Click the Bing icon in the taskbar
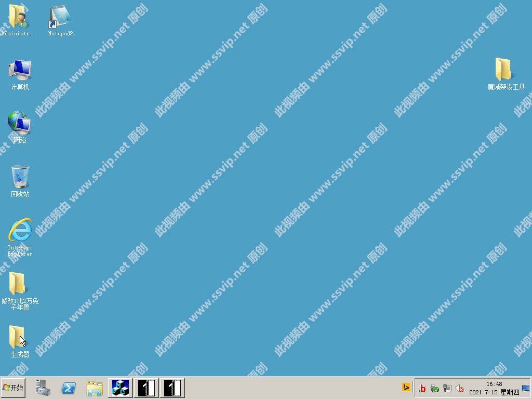The height and width of the screenshot is (399, 532). pyautogui.click(x=406, y=387)
